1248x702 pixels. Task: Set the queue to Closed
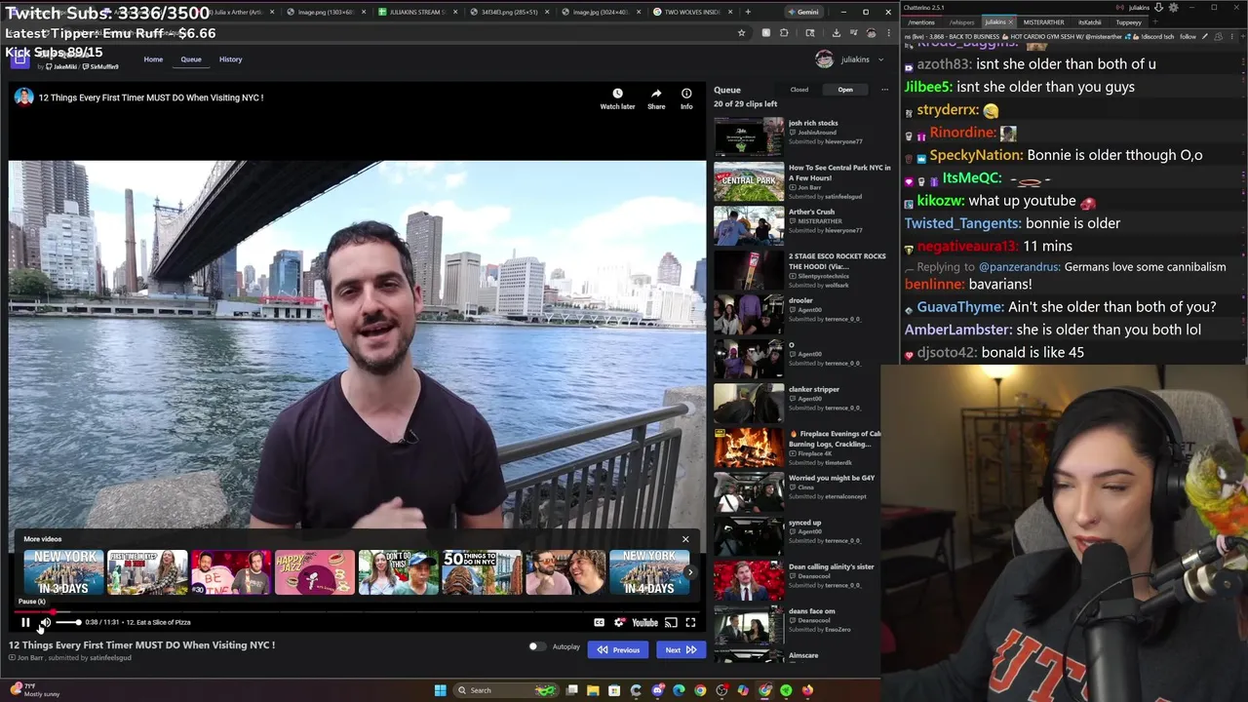click(x=799, y=90)
